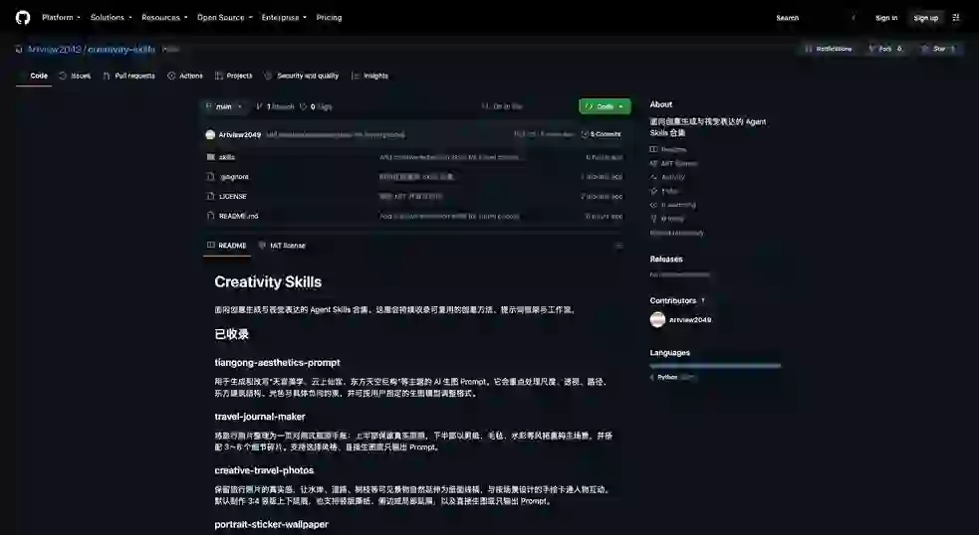Click the Python language bar
The image size is (979, 535).
tap(715, 366)
